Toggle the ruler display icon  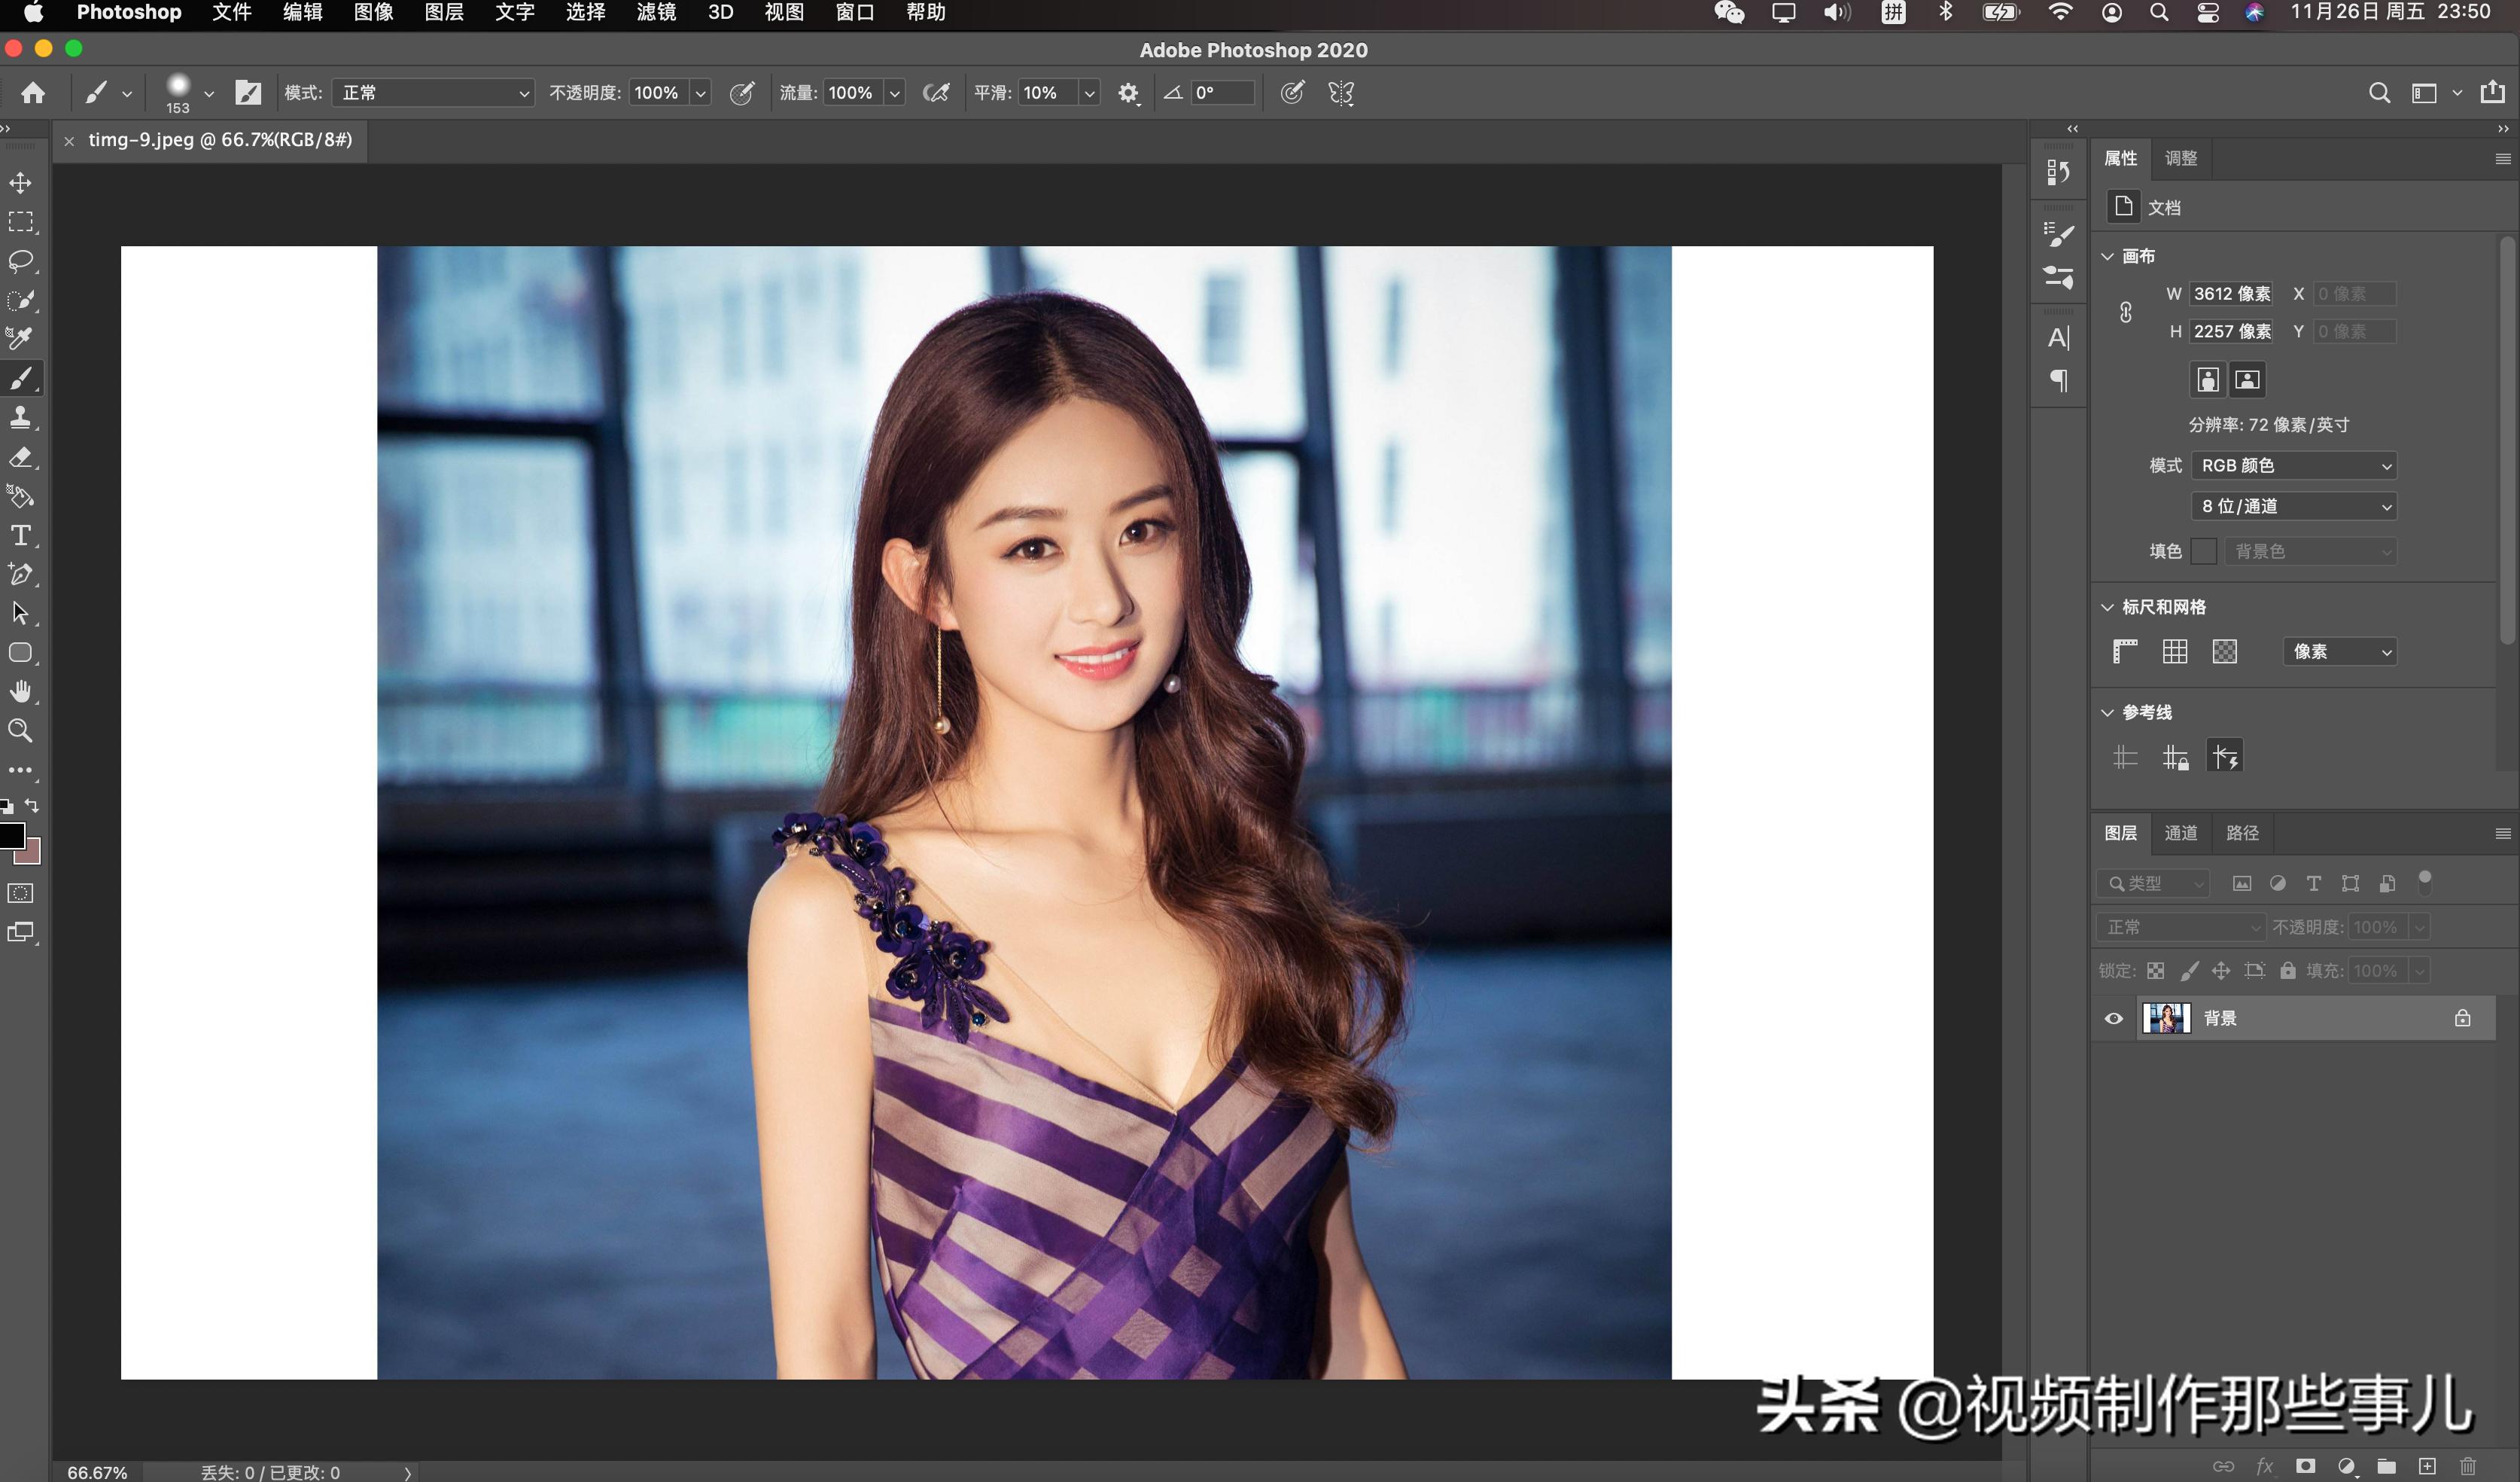(2125, 651)
